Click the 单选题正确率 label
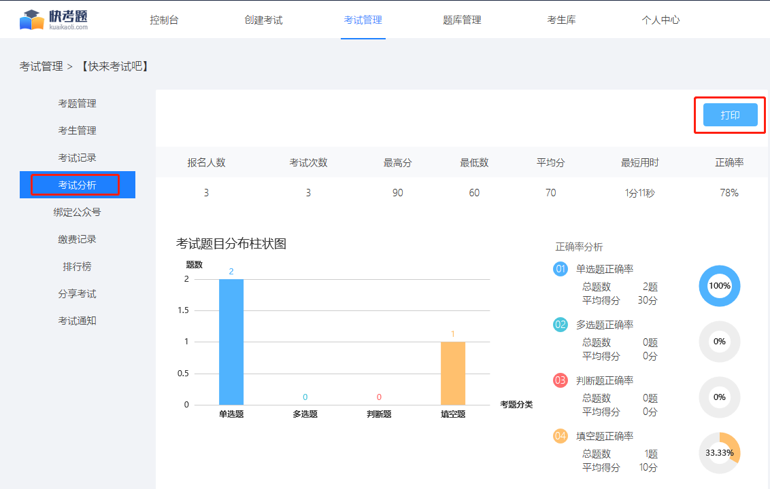 point(605,269)
